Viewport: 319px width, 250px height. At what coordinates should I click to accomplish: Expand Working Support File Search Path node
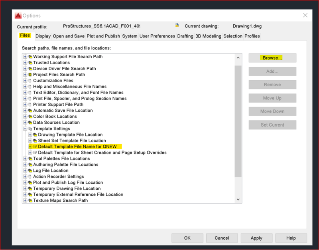click(x=25, y=57)
